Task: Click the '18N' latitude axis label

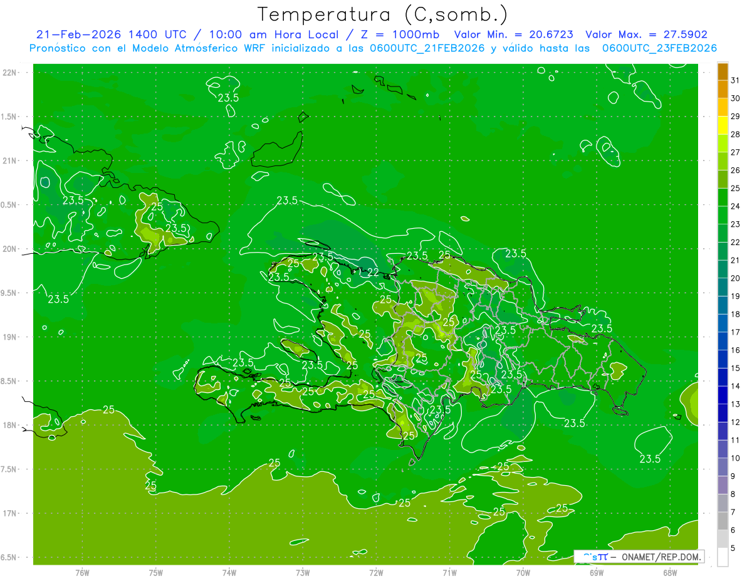Action: click(x=10, y=425)
